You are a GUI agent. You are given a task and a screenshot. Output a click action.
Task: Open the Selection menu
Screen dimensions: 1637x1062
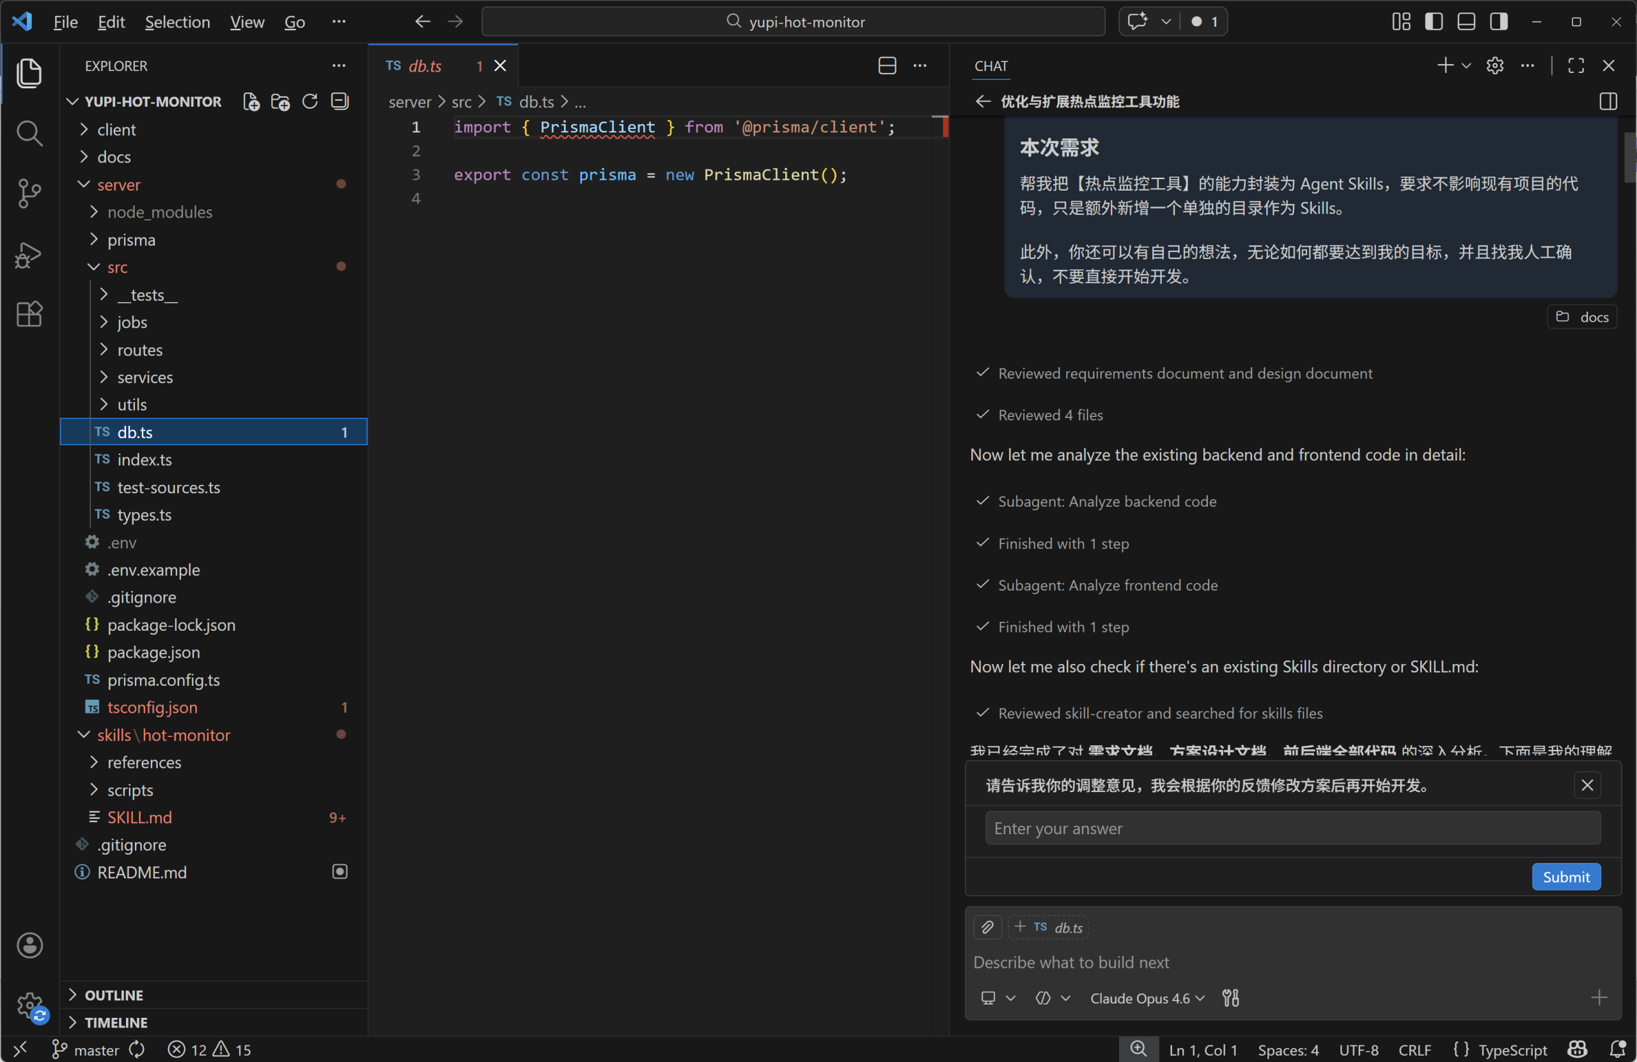pyautogui.click(x=178, y=21)
